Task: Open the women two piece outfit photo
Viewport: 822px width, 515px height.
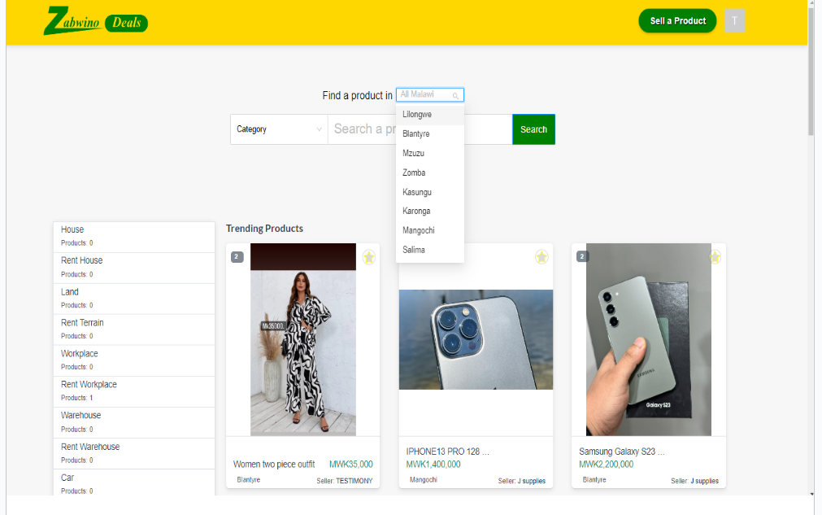Action: (x=303, y=339)
